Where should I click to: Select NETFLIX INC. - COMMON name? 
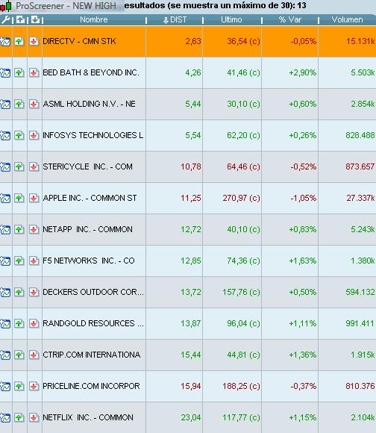[x=88, y=417]
